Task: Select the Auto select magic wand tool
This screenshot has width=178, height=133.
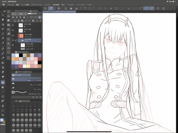Action: point(3,38)
